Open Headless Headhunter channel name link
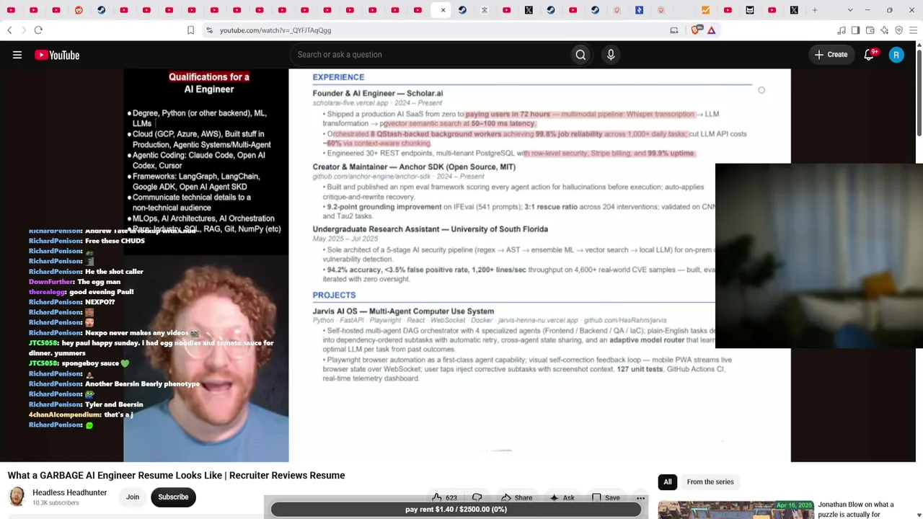923x519 pixels. 70,492
